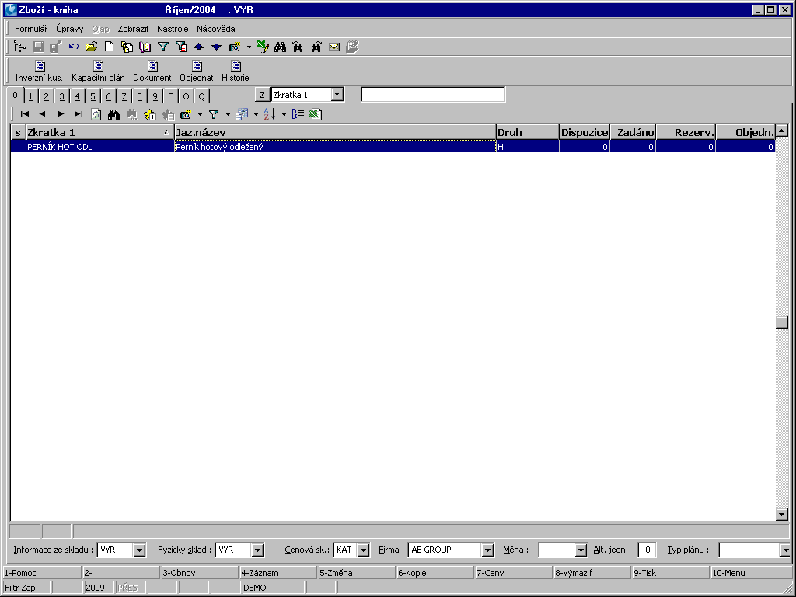Open the Typ plánu dropdown
Screen dimensions: 796x597
pos(785,550)
